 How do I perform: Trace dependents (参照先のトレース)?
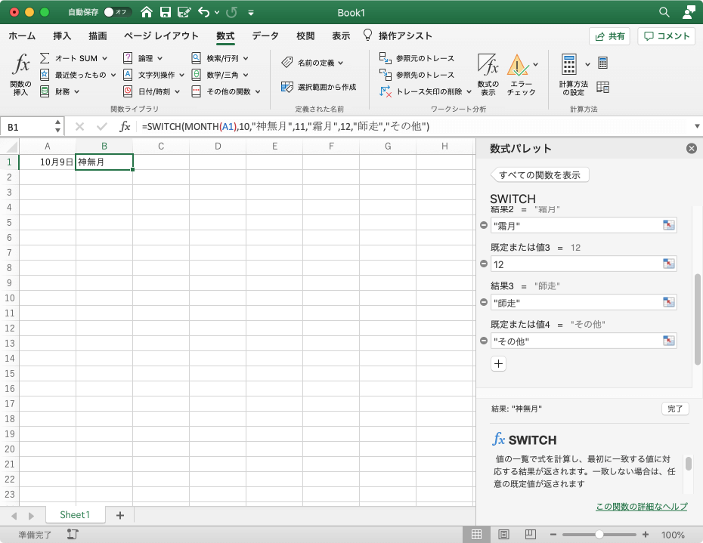coord(417,75)
